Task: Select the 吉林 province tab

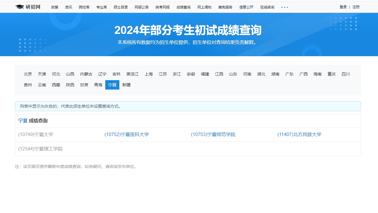Action: 116,74
